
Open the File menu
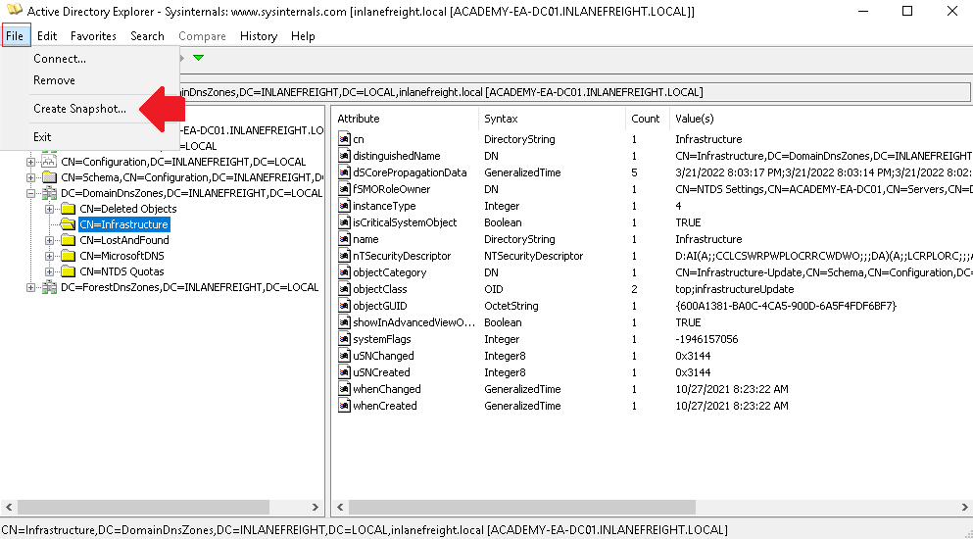(x=15, y=36)
